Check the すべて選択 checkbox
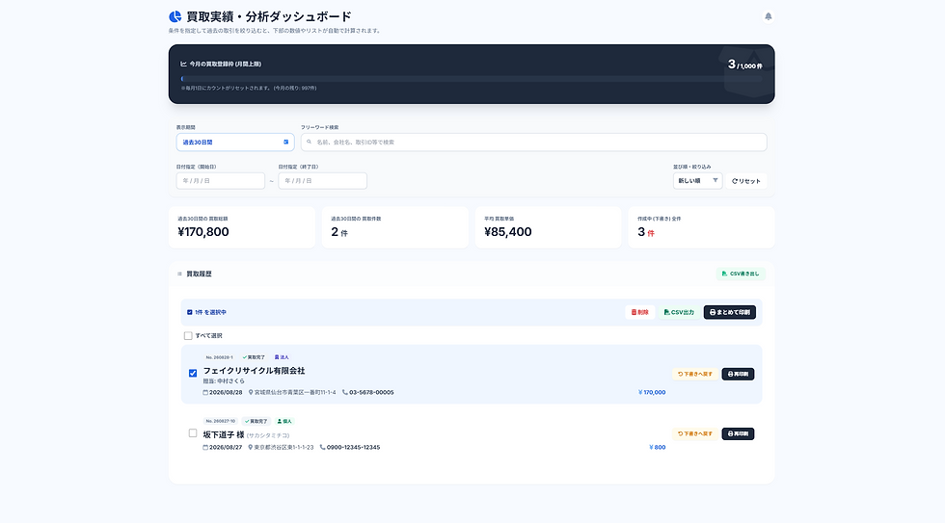945x523 pixels. [188, 336]
